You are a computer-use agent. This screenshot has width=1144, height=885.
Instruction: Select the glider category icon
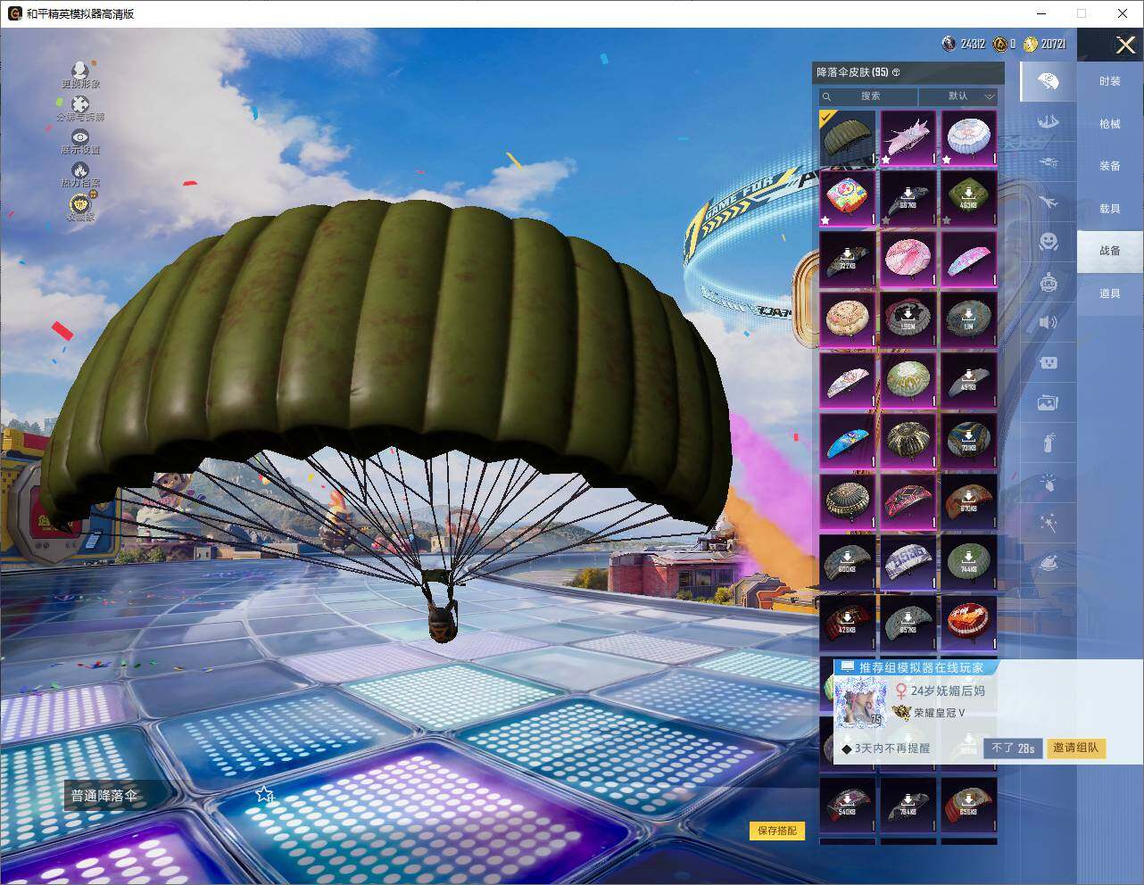click(1049, 162)
